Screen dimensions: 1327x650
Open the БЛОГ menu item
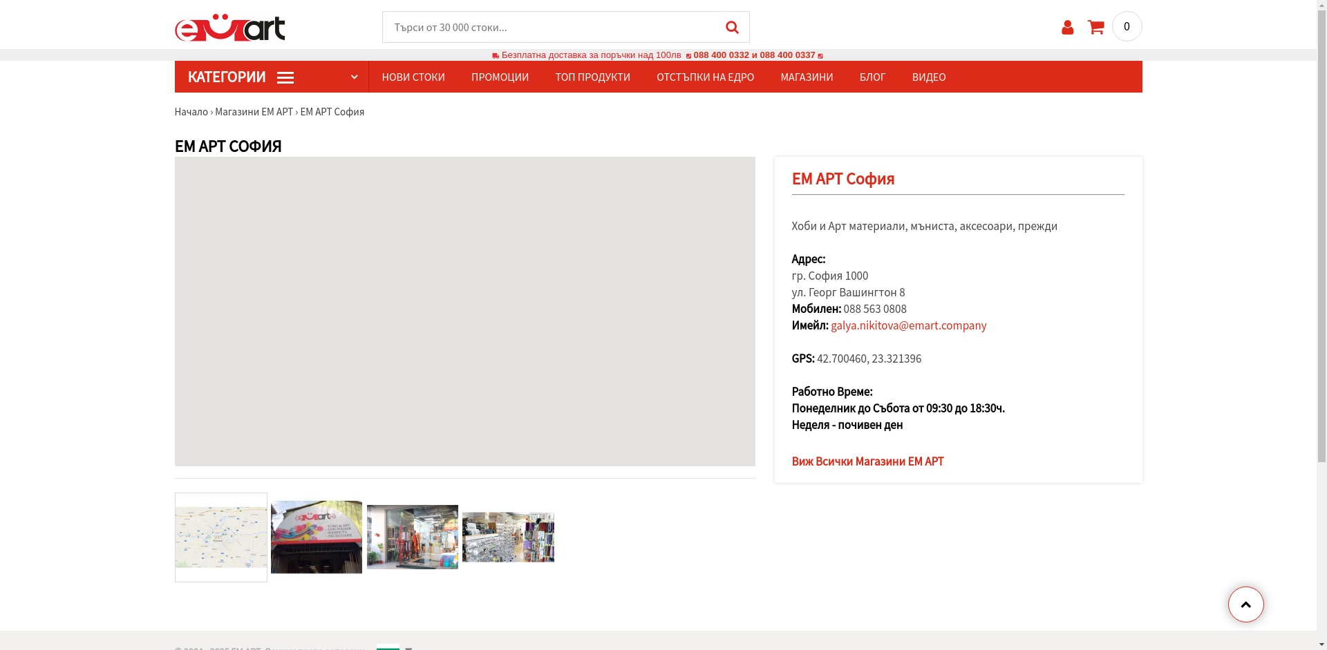pos(872,77)
